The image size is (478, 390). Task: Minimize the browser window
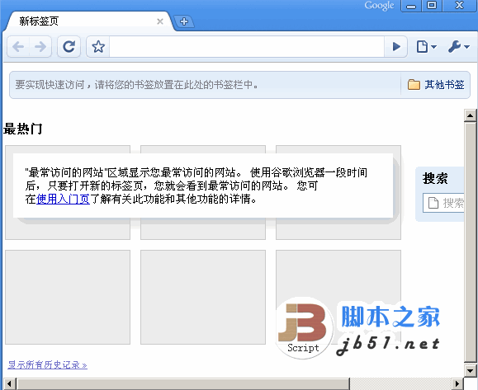pyautogui.click(x=411, y=6)
